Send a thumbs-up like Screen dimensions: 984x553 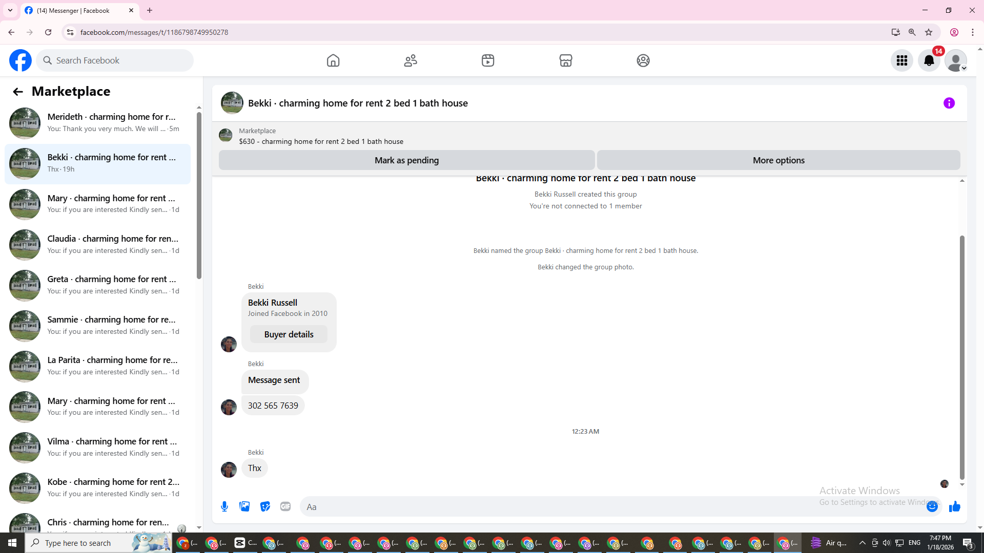pyautogui.click(x=954, y=506)
